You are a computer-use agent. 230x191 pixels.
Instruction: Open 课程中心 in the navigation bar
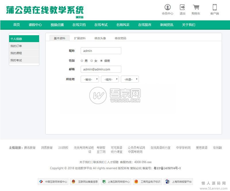coord(35,25)
